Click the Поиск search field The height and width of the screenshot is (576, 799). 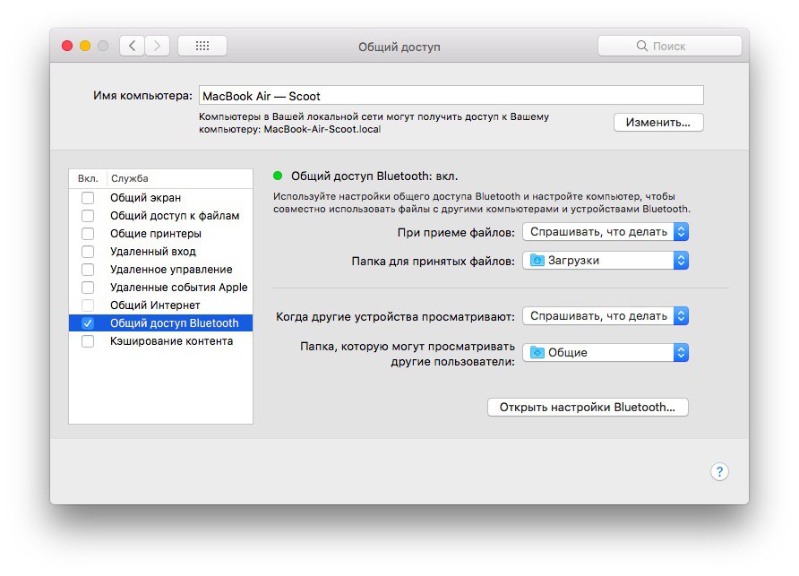coord(670,46)
